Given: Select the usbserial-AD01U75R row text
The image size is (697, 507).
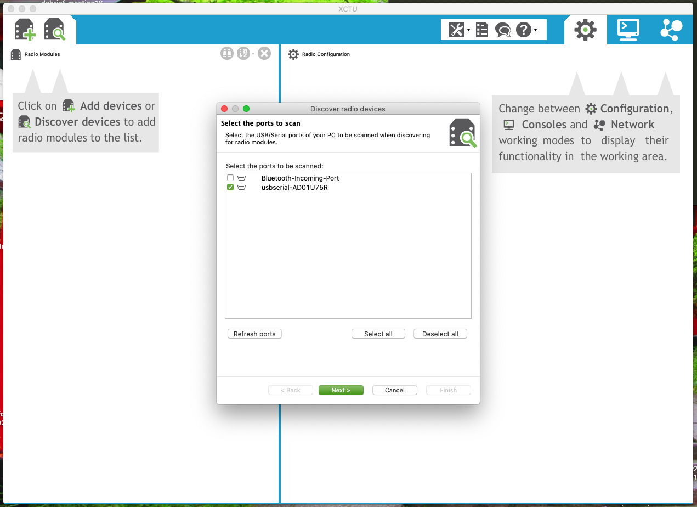Looking at the screenshot, I should (x=294, y=187).
